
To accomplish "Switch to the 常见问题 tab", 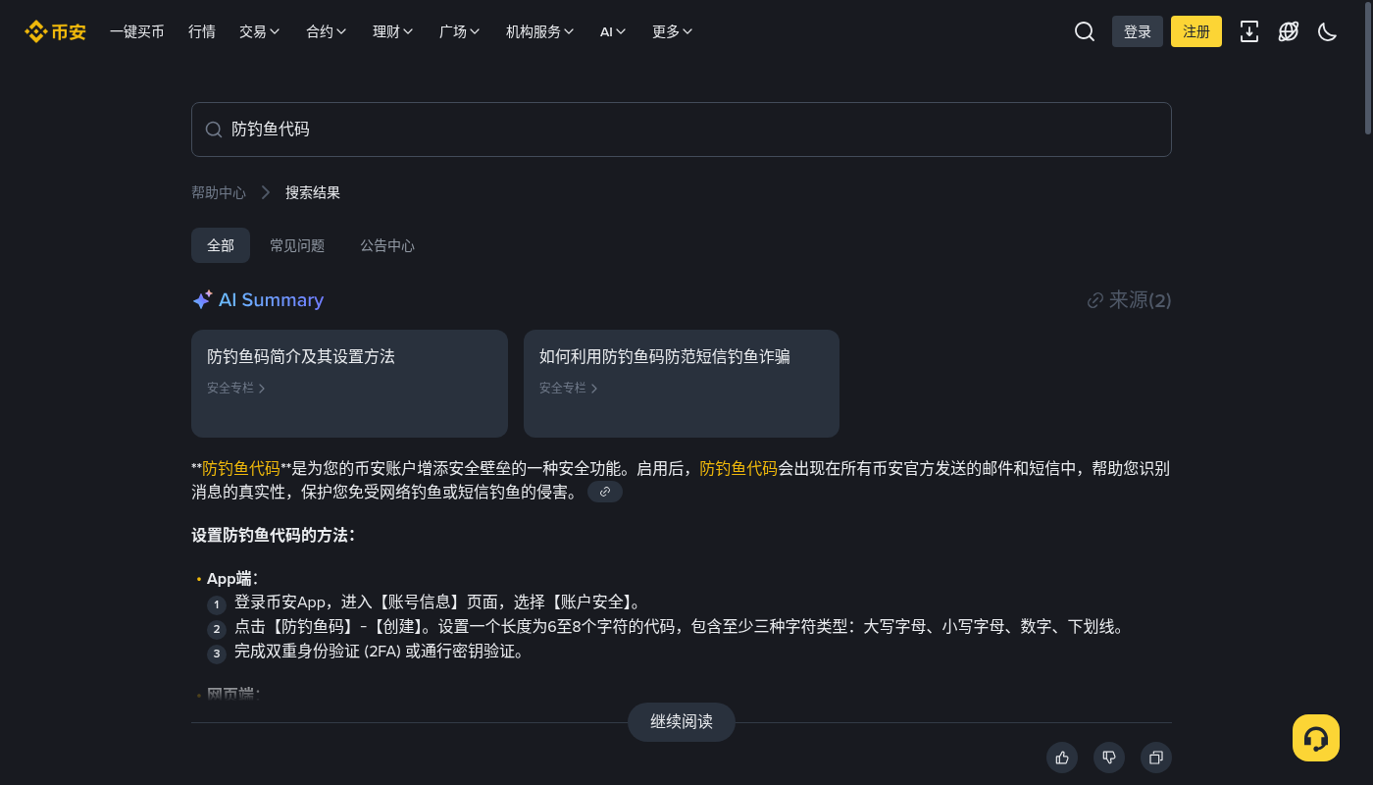I will [x=297, y=245].
